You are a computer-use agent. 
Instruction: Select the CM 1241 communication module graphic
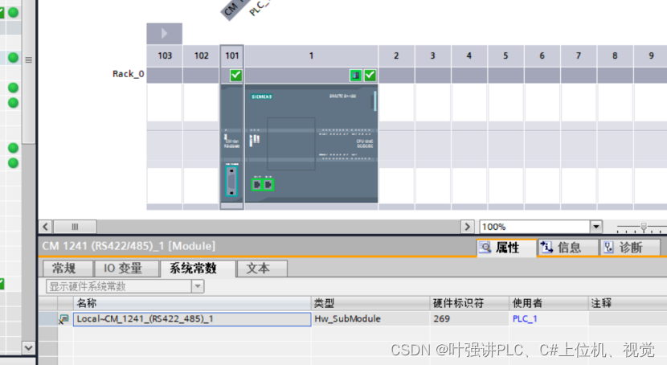click(x=231, y=144)
